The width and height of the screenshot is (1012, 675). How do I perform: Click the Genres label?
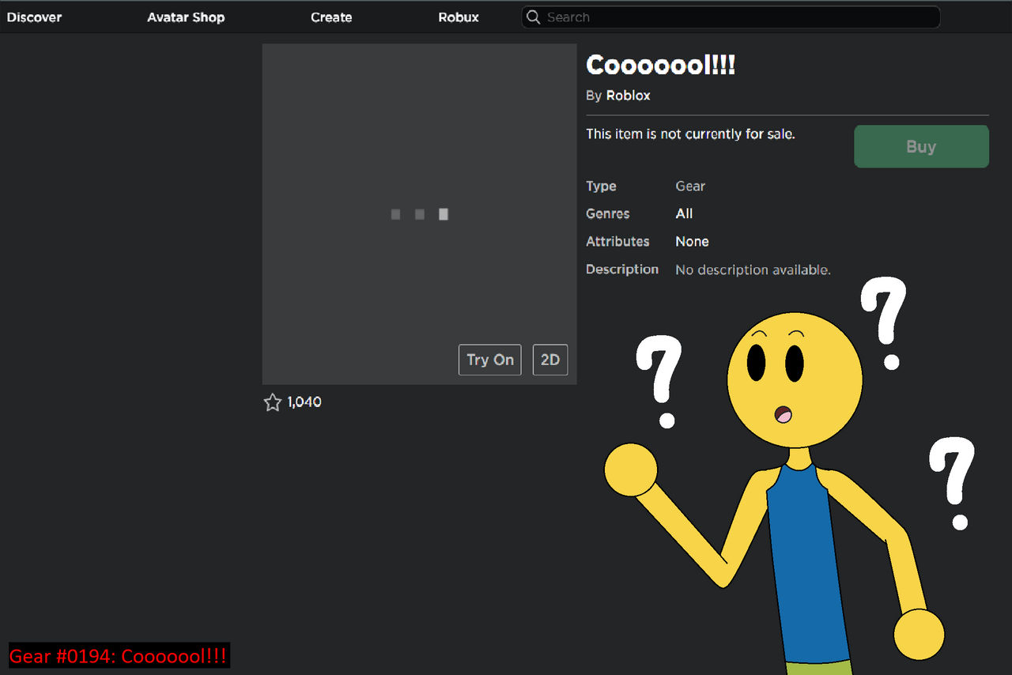608,214
